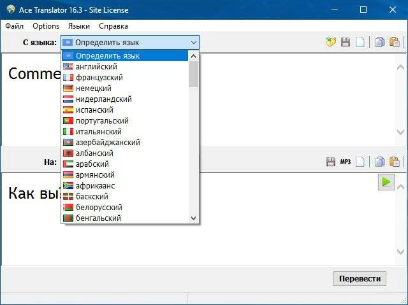Open the Языки menu

tap(79, 26)
